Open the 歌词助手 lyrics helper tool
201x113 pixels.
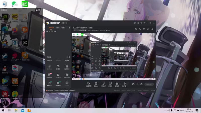tap(67, 67)
